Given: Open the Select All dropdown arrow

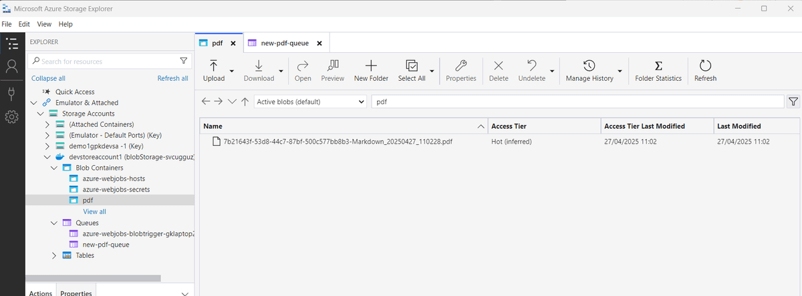Looking at the screenshot, I should click(x=432, y=70).
